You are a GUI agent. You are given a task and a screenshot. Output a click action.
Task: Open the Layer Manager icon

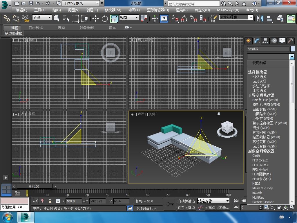(280, 18)
